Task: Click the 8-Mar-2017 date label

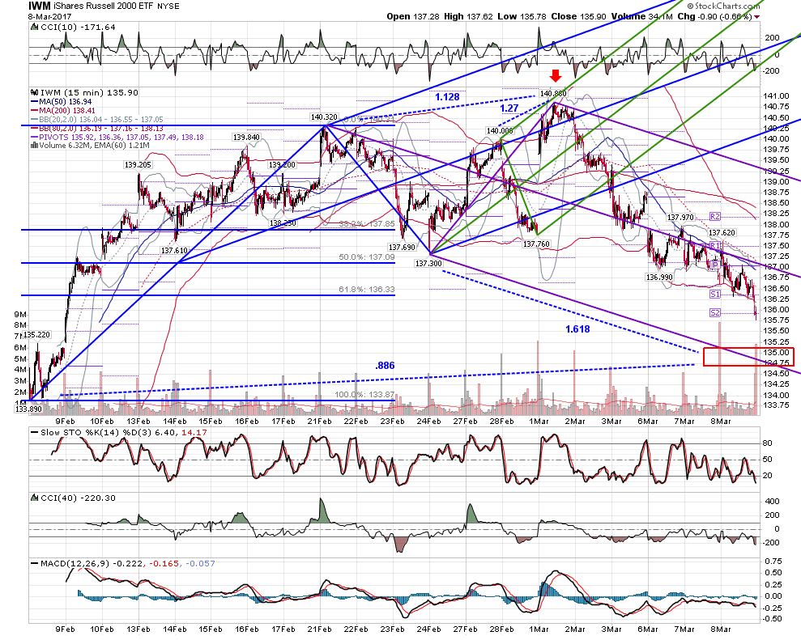Action: [50, 17]
